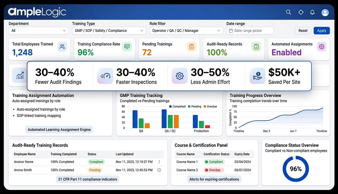Click the 72 pending trainings value
This screenshot has width=338, height=194.
pos(147,52)
